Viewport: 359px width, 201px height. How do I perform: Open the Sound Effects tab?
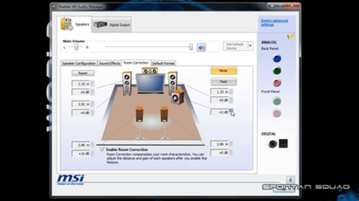[110, 63]
